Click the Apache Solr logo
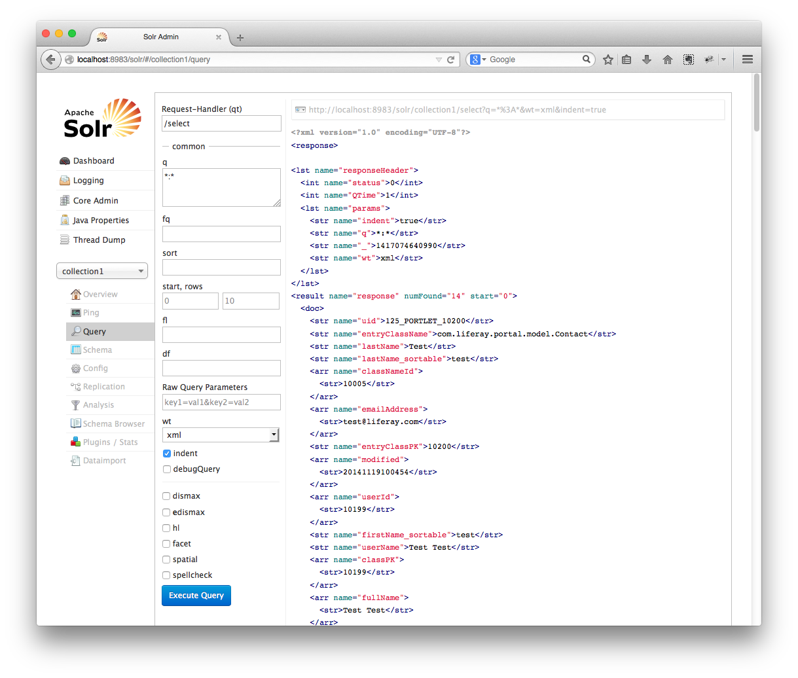The width and height of the screenshot is (798, 678). click(103, 118)
